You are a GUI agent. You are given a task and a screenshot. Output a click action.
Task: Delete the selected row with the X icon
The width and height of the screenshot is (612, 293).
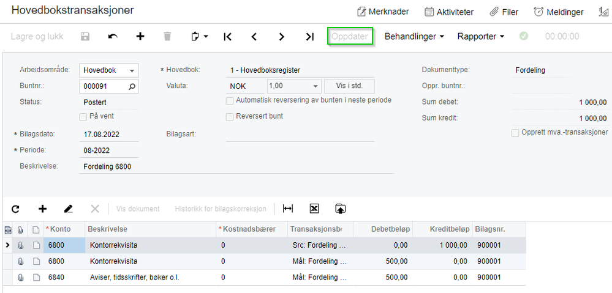(95, 209)
